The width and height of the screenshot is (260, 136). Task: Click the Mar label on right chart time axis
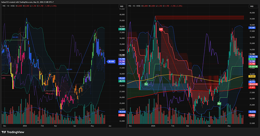pyautogui.click(x=188, y=126)
